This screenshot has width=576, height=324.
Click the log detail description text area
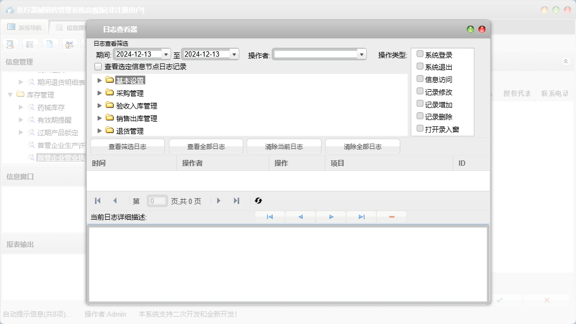(288, 264)
